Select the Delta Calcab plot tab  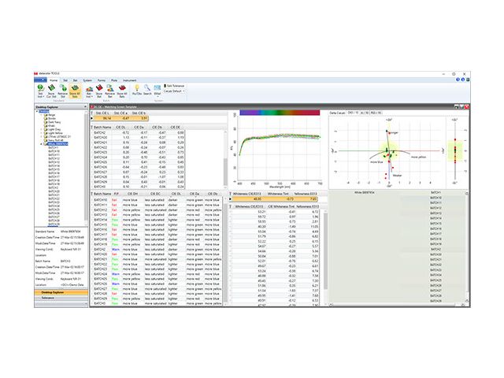tap(337, 113)
